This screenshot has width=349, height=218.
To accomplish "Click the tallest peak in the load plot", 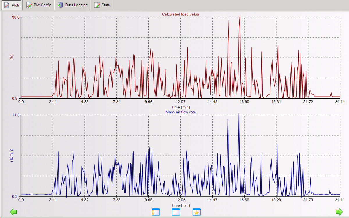I will point(240,16).
